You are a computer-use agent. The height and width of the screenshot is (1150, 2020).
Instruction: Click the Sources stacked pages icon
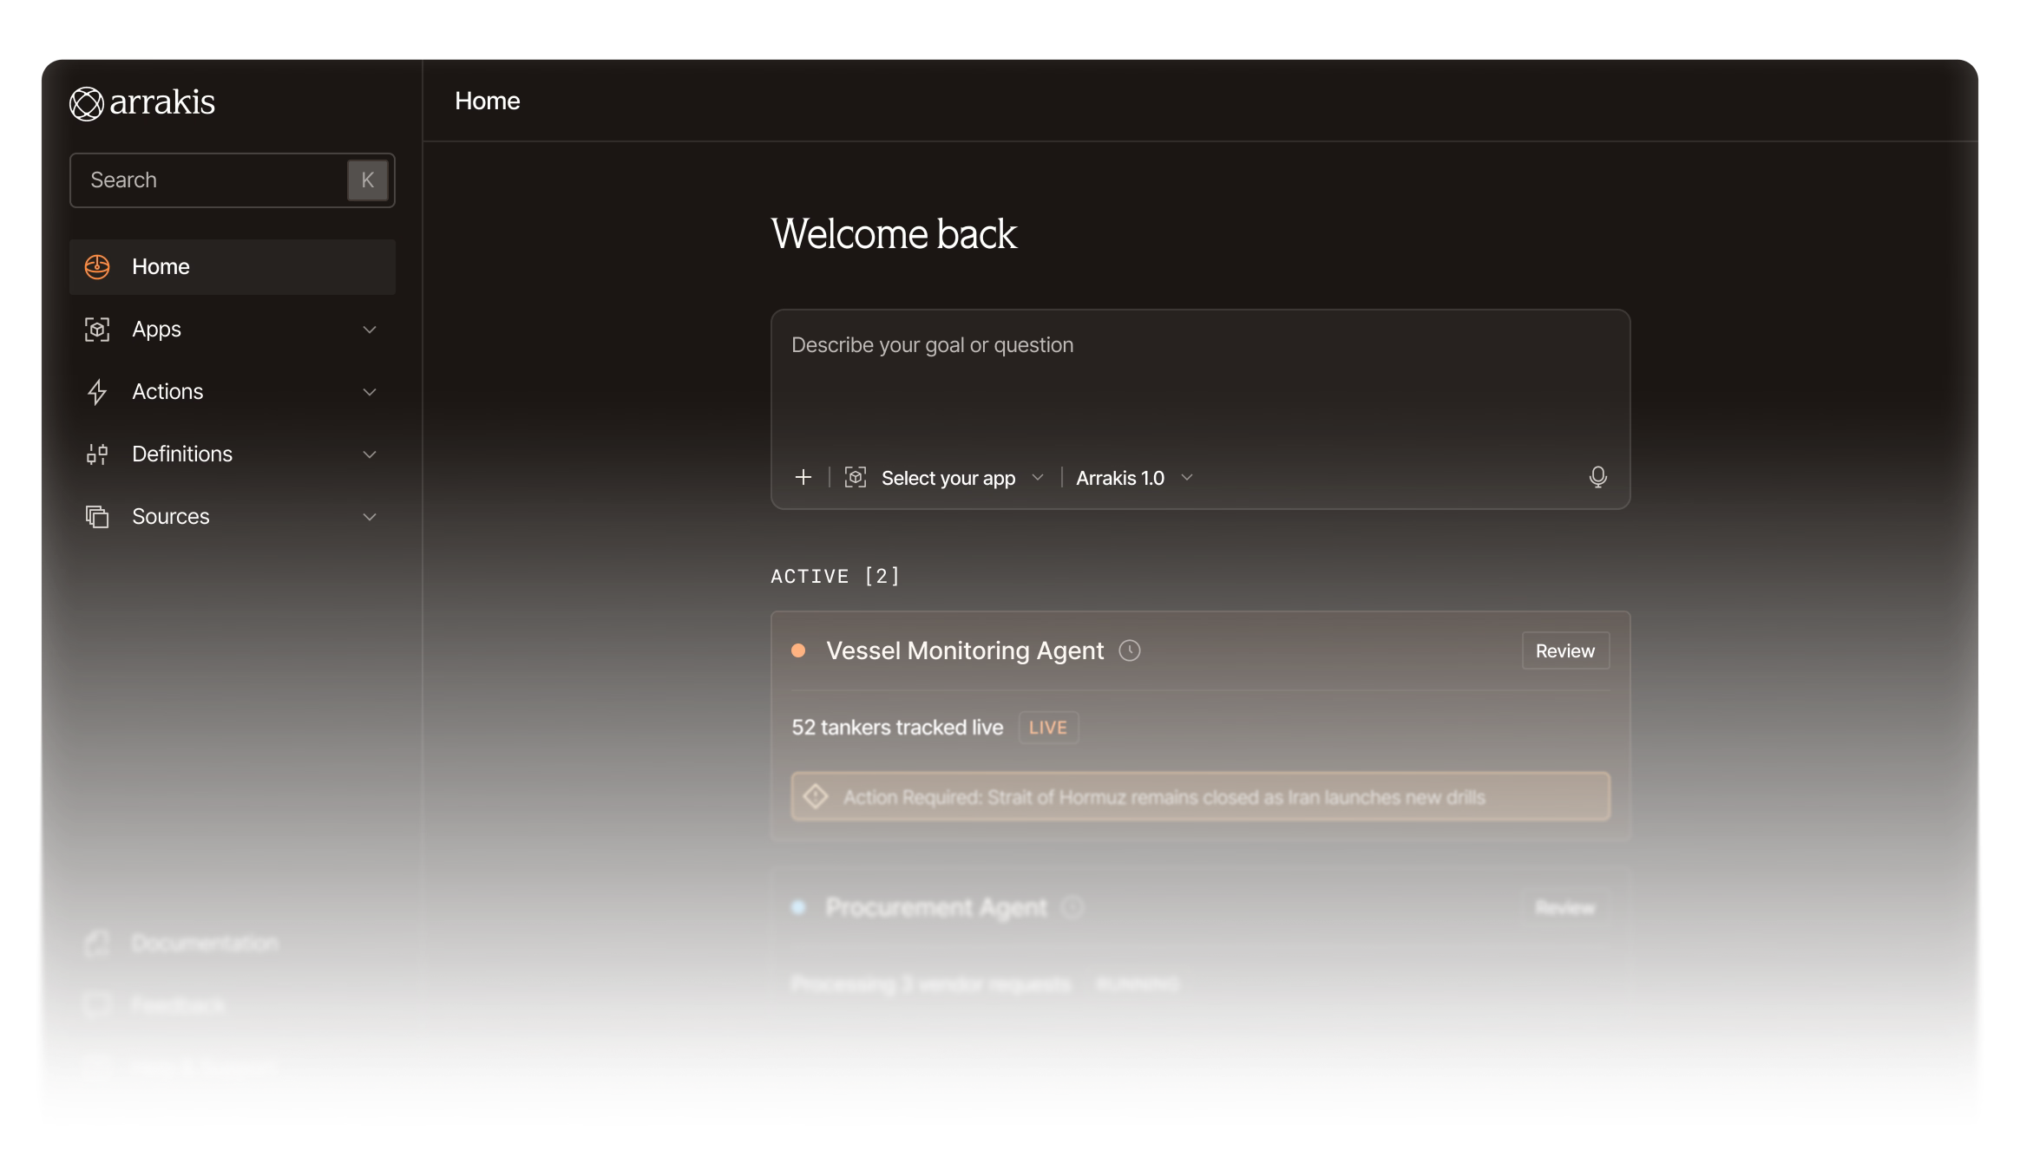[97, 517]
